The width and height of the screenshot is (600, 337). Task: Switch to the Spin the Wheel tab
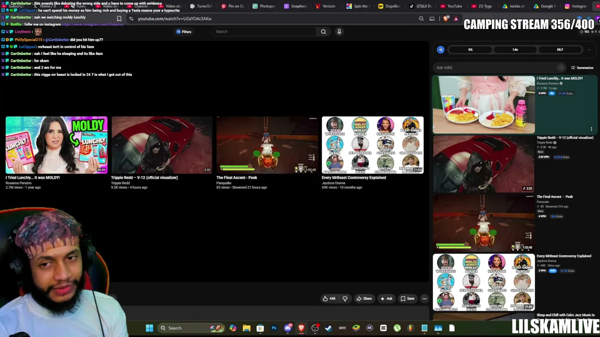pyautogui.click(x=359, y=6)
